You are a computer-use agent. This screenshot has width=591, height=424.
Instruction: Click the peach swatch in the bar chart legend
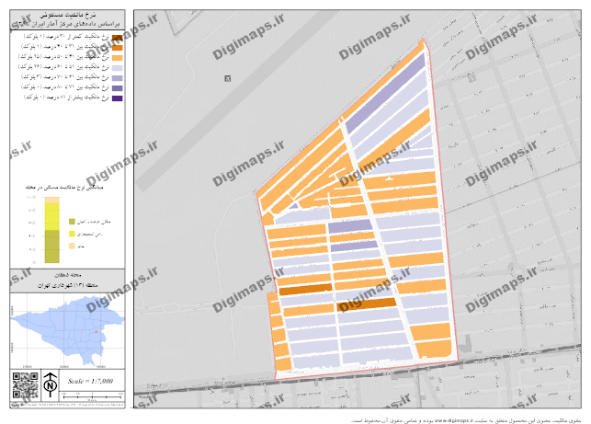click(x=72, y=246)
